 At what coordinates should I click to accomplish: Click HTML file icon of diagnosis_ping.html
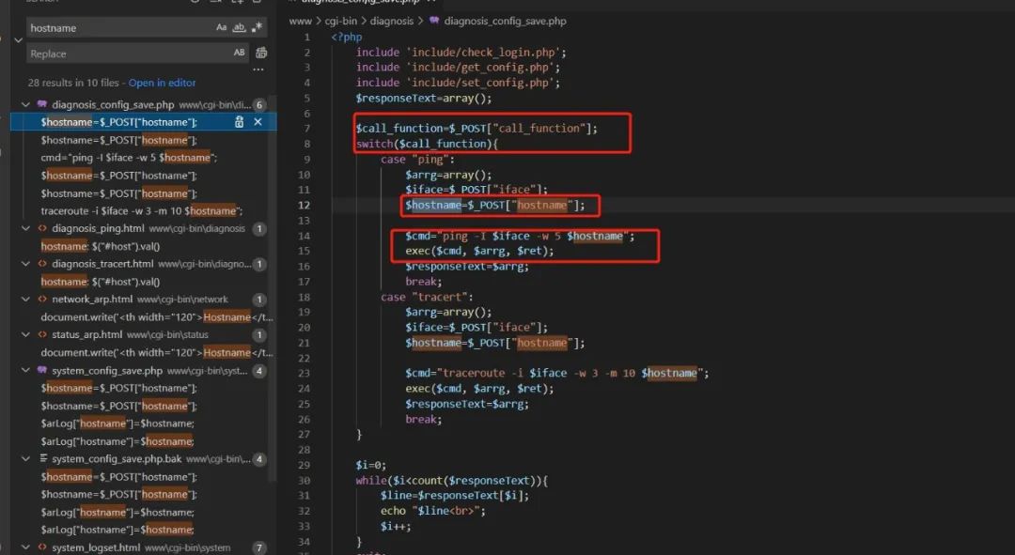[42, 228]
